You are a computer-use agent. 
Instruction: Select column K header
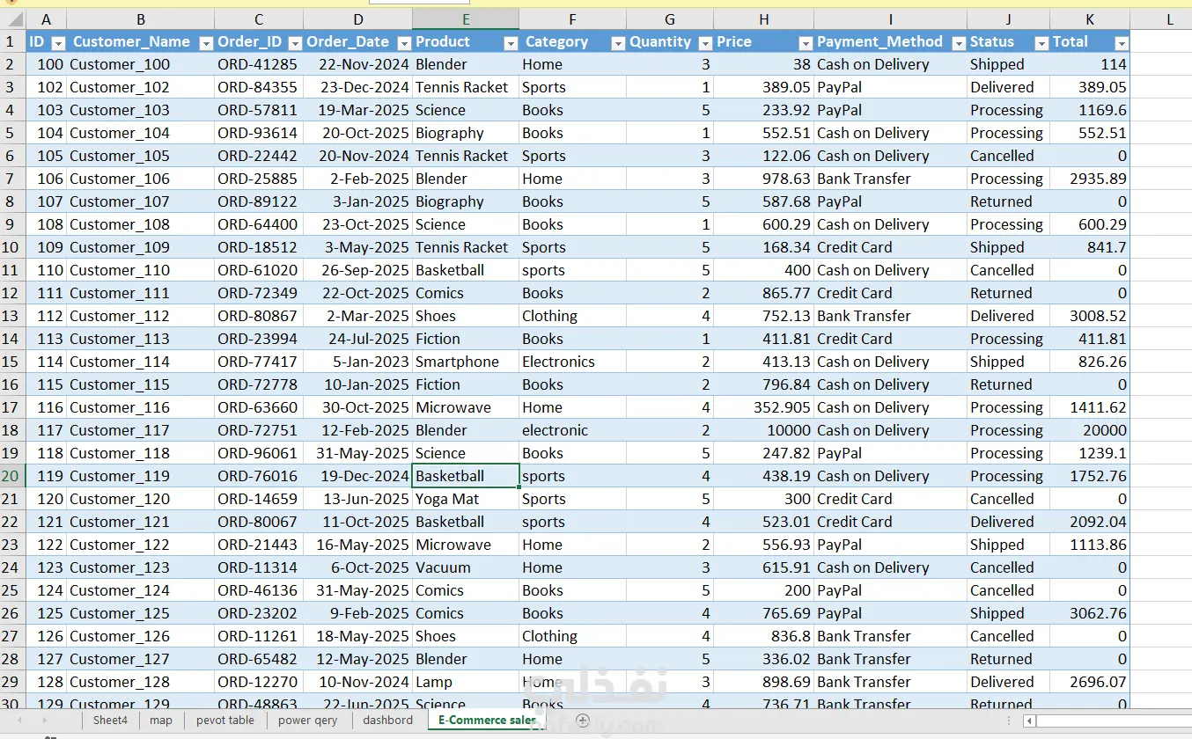(1090, 18)
